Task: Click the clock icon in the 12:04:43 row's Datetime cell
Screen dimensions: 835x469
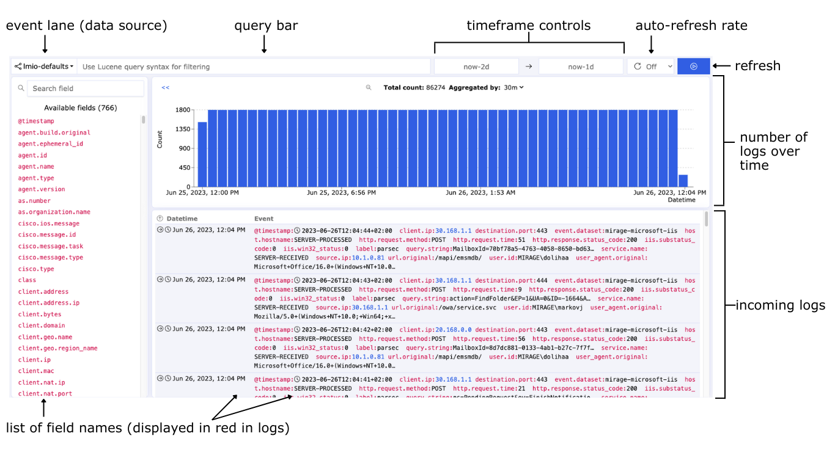Action: click(x=168, y=280)
